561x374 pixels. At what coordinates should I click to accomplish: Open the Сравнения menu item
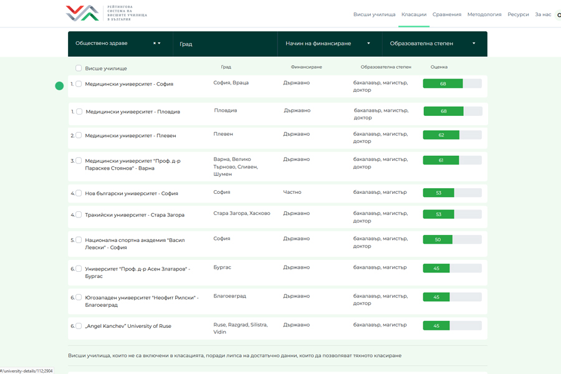(x=446, y=15)
